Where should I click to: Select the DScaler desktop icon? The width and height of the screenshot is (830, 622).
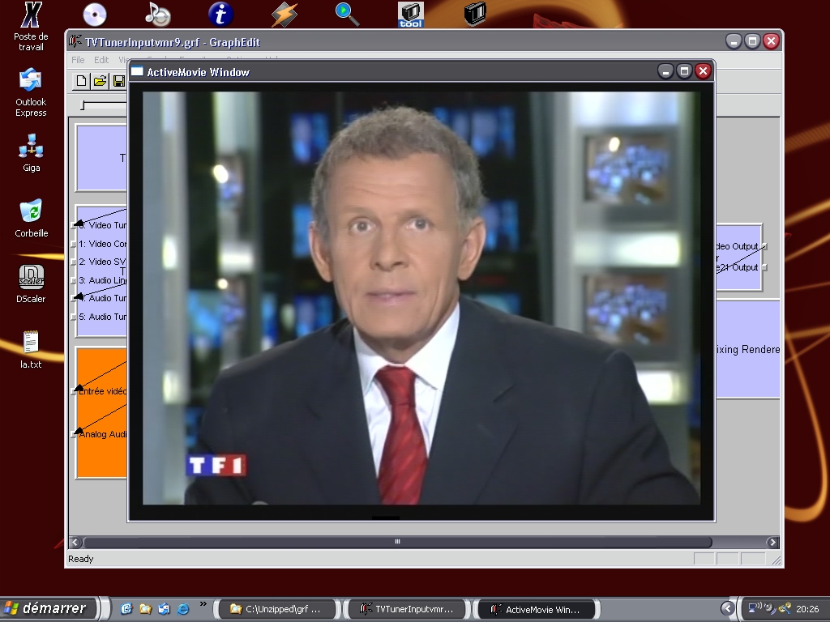pos(31,284)
